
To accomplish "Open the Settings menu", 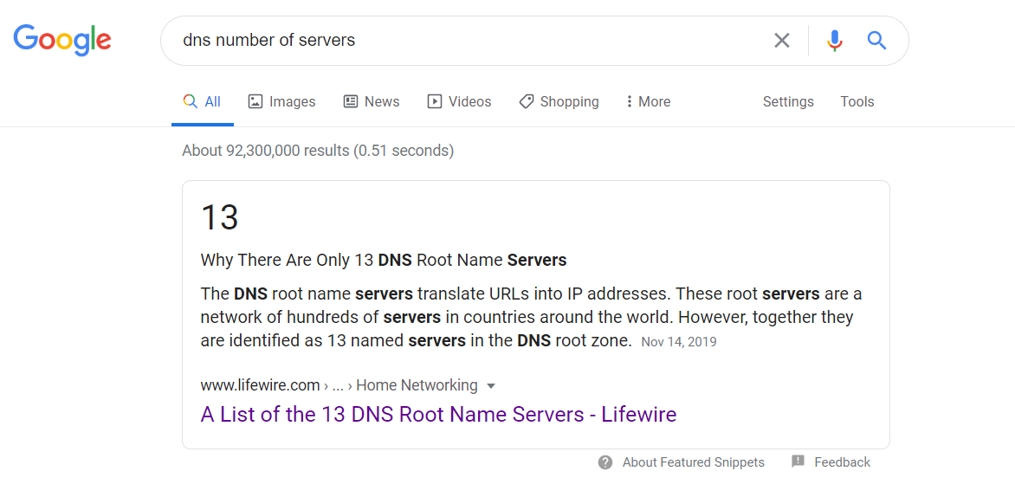I will (x=788, y=101).
